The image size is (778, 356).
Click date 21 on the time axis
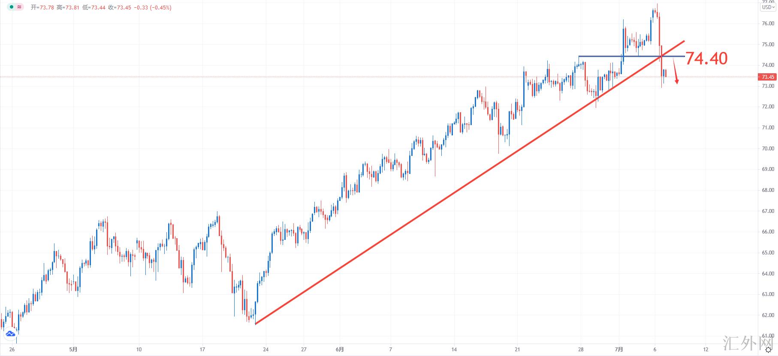pos(517,350)
